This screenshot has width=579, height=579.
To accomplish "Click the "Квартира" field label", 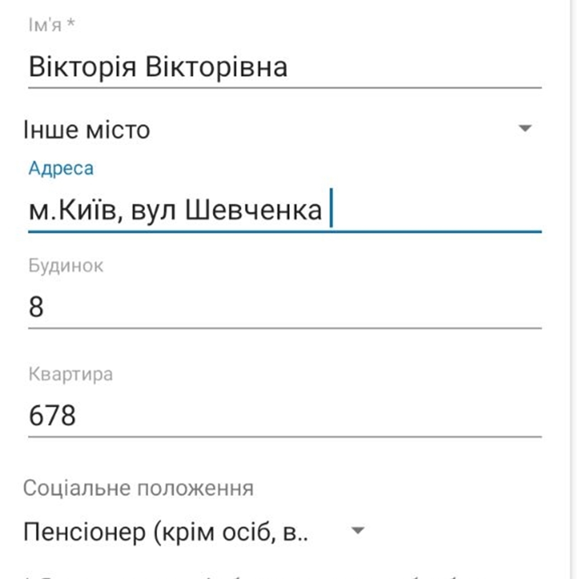I will point(71,374).
